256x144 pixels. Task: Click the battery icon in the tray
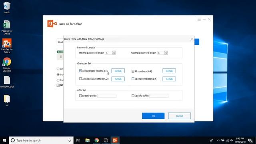223,140
